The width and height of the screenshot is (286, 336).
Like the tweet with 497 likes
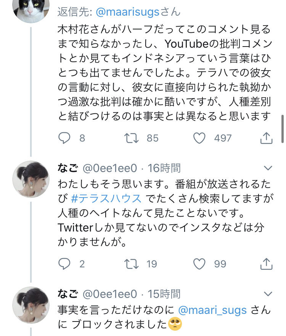pyautogui.click(x=199, y=138)
